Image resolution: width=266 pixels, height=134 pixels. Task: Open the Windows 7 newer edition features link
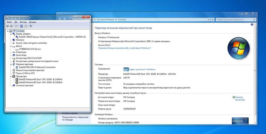tap(124, 48)
